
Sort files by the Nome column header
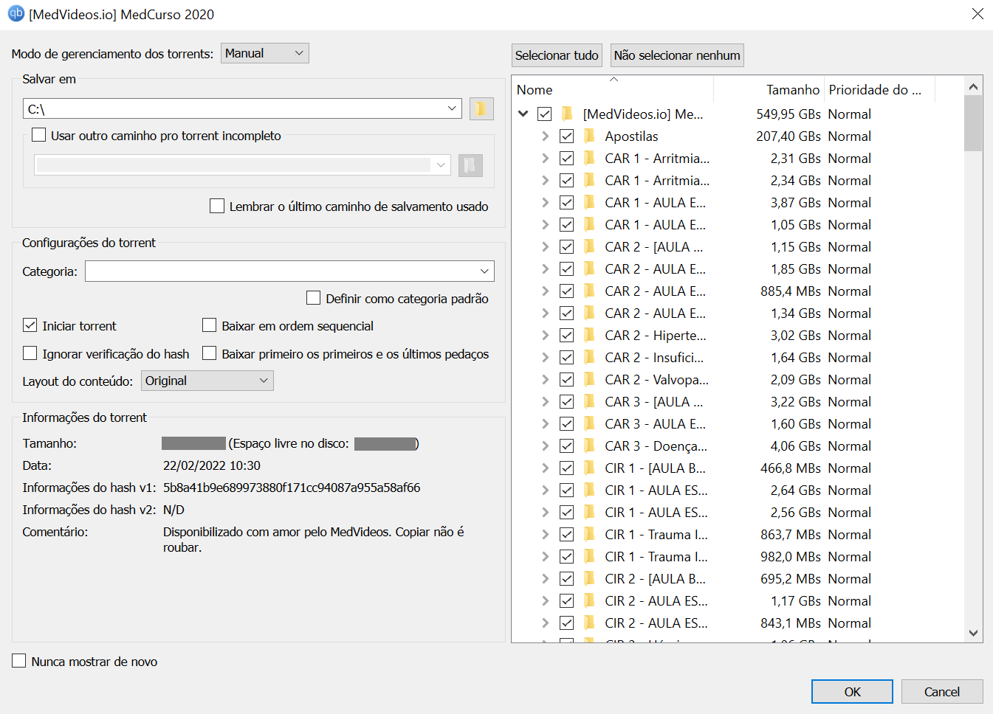point(535,90)
